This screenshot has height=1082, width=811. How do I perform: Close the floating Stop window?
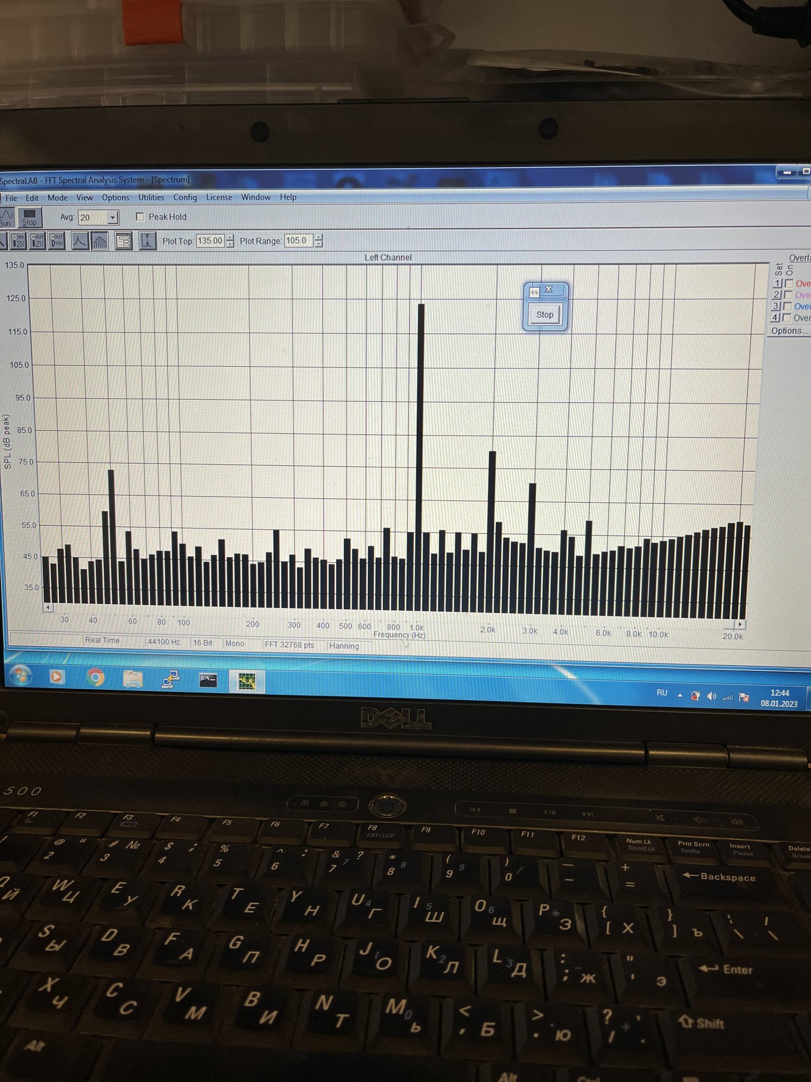pos(549,289)
